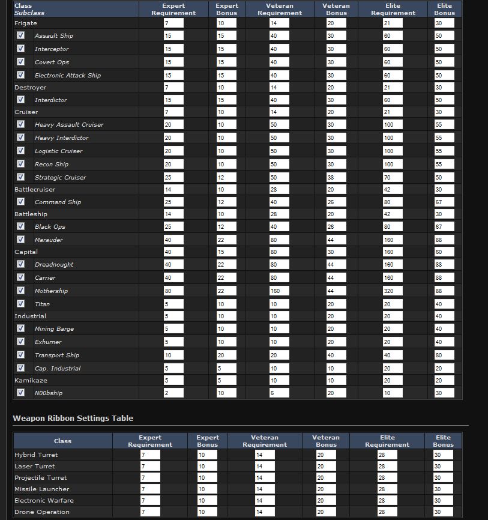Select the Destroyer Veteran Bonus field
The image size is (488, 520).
point(326,87)
